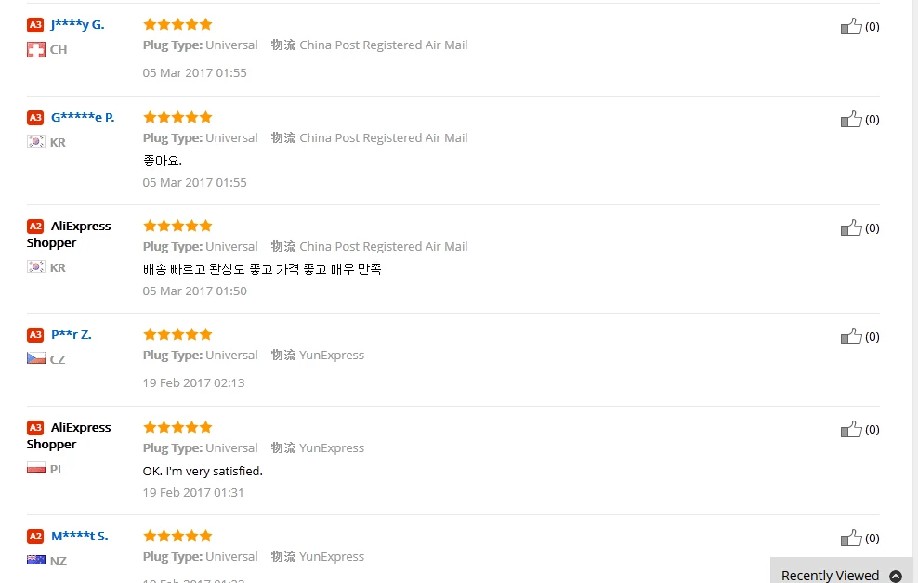
Task: Click the Poland flag icon labeled PL
Action: (36, 468)
